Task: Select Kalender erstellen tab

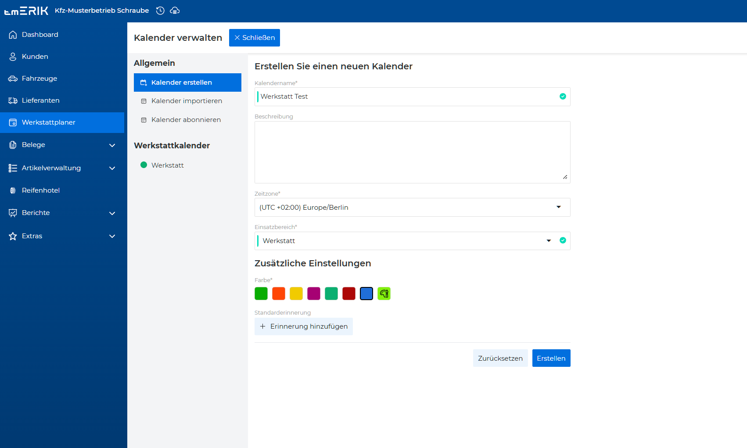Action: tap(187, 82)
